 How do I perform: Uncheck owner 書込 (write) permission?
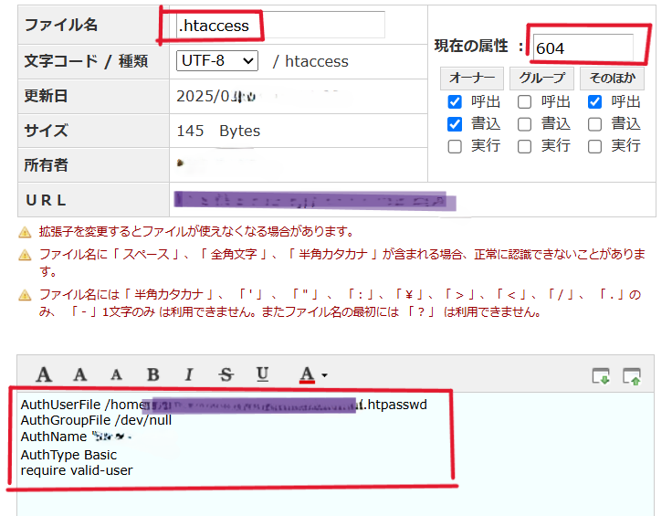455,124
